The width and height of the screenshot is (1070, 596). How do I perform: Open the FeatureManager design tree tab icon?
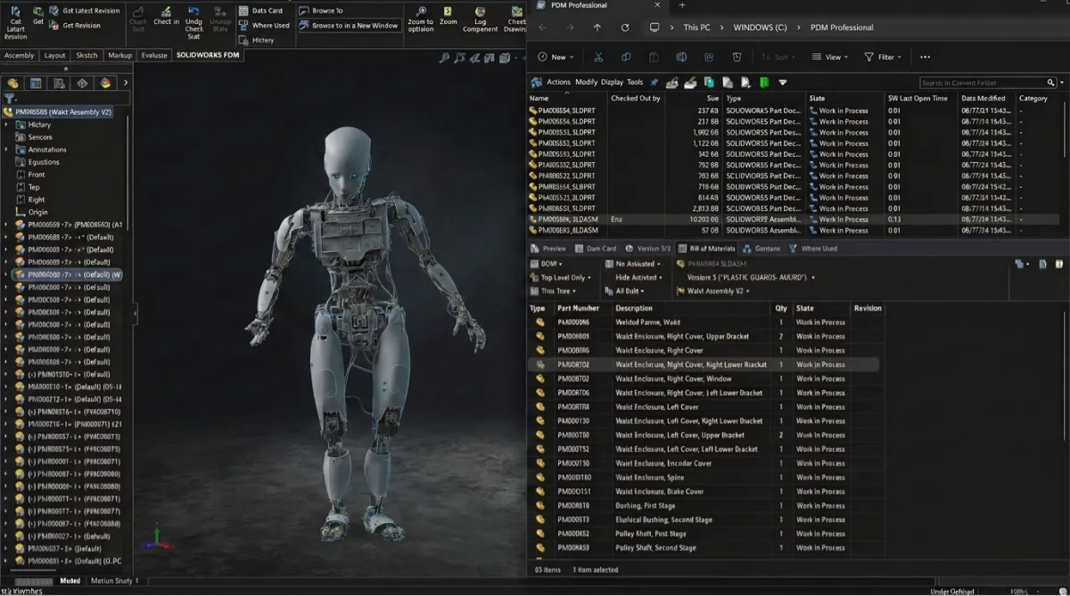coord(13,83)
